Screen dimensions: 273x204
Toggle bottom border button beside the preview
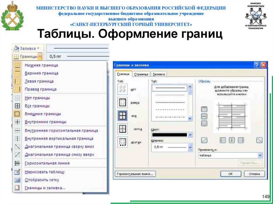(x=204, y=123)
